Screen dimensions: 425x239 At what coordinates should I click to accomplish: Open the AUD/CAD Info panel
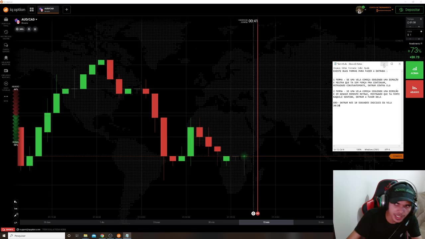[20, 29]
